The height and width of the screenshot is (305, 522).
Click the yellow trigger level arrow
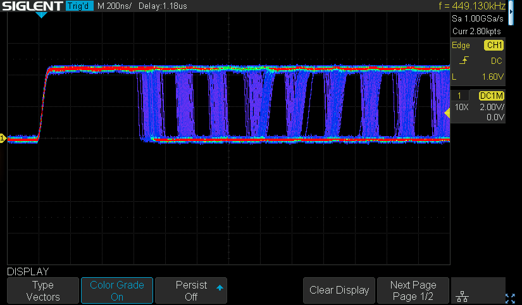click(x=447, y=113)
